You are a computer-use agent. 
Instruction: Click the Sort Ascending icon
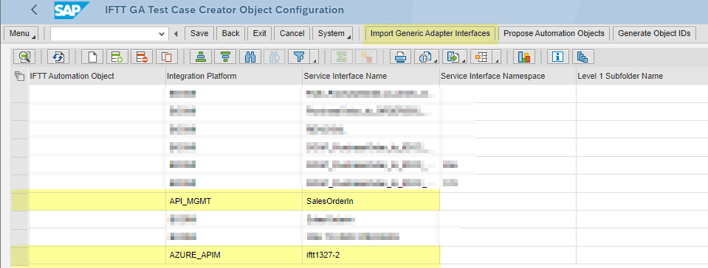point(201,57)
